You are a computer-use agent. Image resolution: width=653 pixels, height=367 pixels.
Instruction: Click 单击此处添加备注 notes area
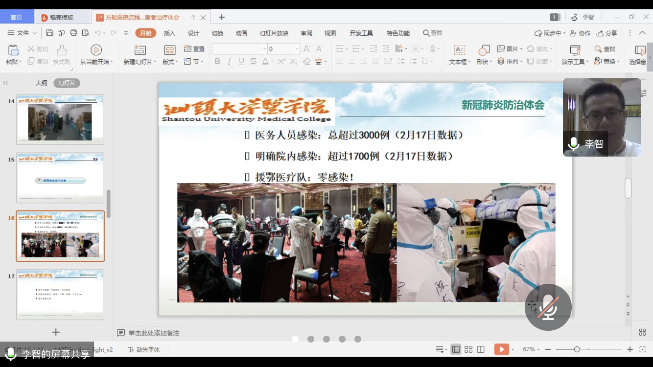154,333
